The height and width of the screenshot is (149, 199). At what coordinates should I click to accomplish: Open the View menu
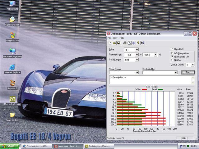point(115,38)
